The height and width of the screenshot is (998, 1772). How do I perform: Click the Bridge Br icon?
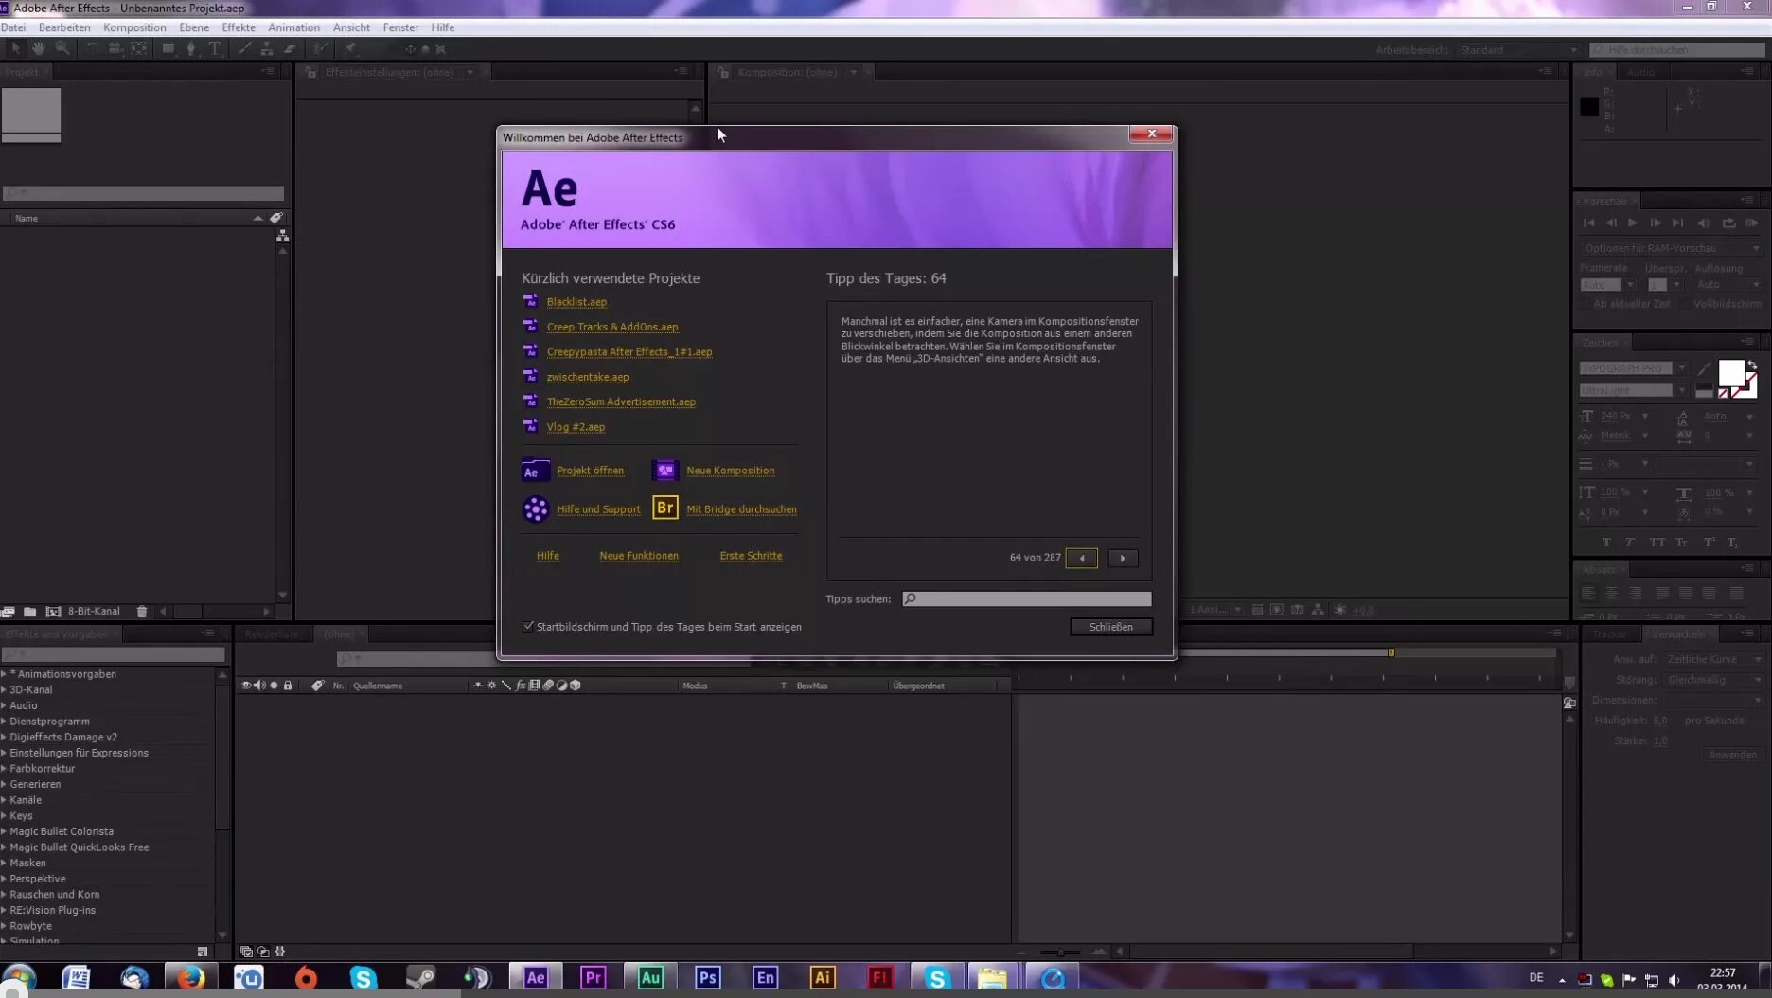coord(665,508)
